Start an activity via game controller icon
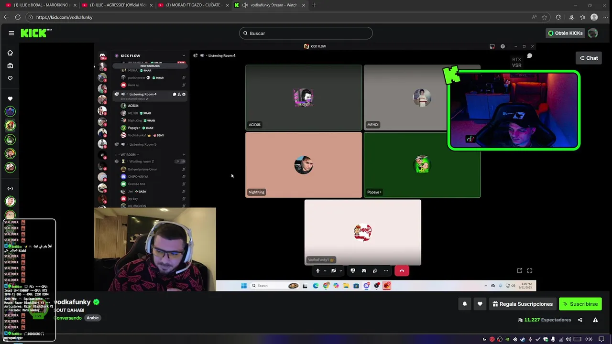612x344 pixels. click(x=364, y=271)
